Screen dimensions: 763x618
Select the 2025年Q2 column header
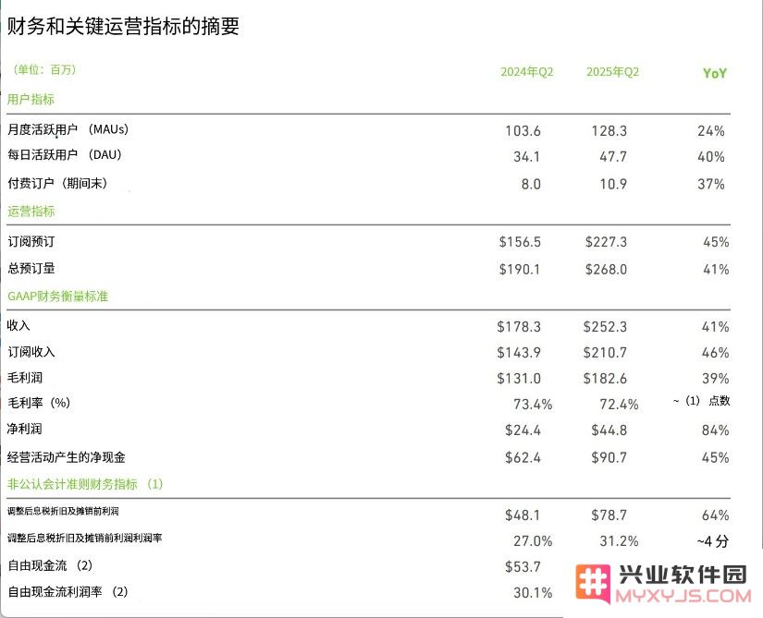click(x=612, y=72)
